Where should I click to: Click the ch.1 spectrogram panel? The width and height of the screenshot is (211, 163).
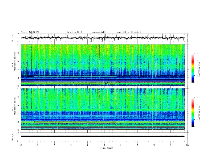[103, 65]
